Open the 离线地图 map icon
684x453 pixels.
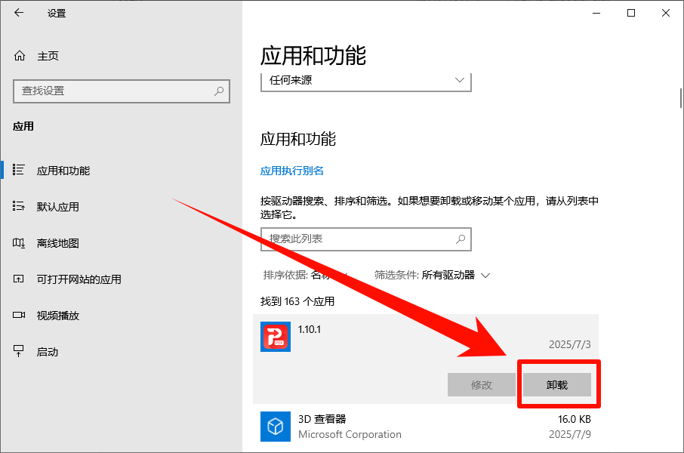[20, 243]
